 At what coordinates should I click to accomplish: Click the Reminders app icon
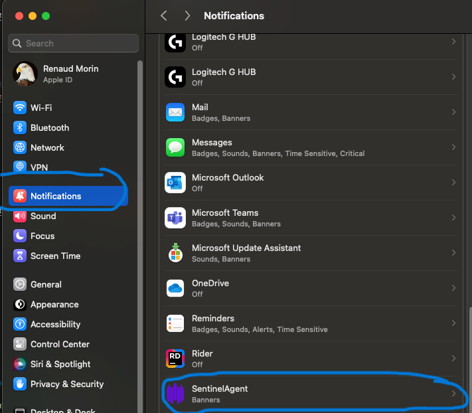coord(175,323)
